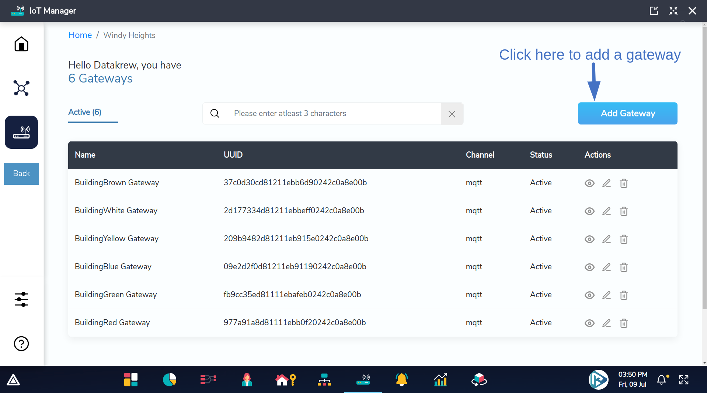The width and height of the screenshot is (707, 393).
Task: Switch to the Active (6) tab
Action: tap(85, 112)
